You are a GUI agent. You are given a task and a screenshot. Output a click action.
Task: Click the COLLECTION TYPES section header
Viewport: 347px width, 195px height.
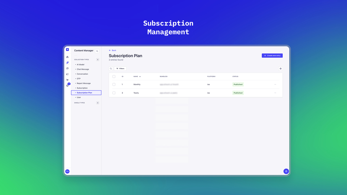point(82,60)
